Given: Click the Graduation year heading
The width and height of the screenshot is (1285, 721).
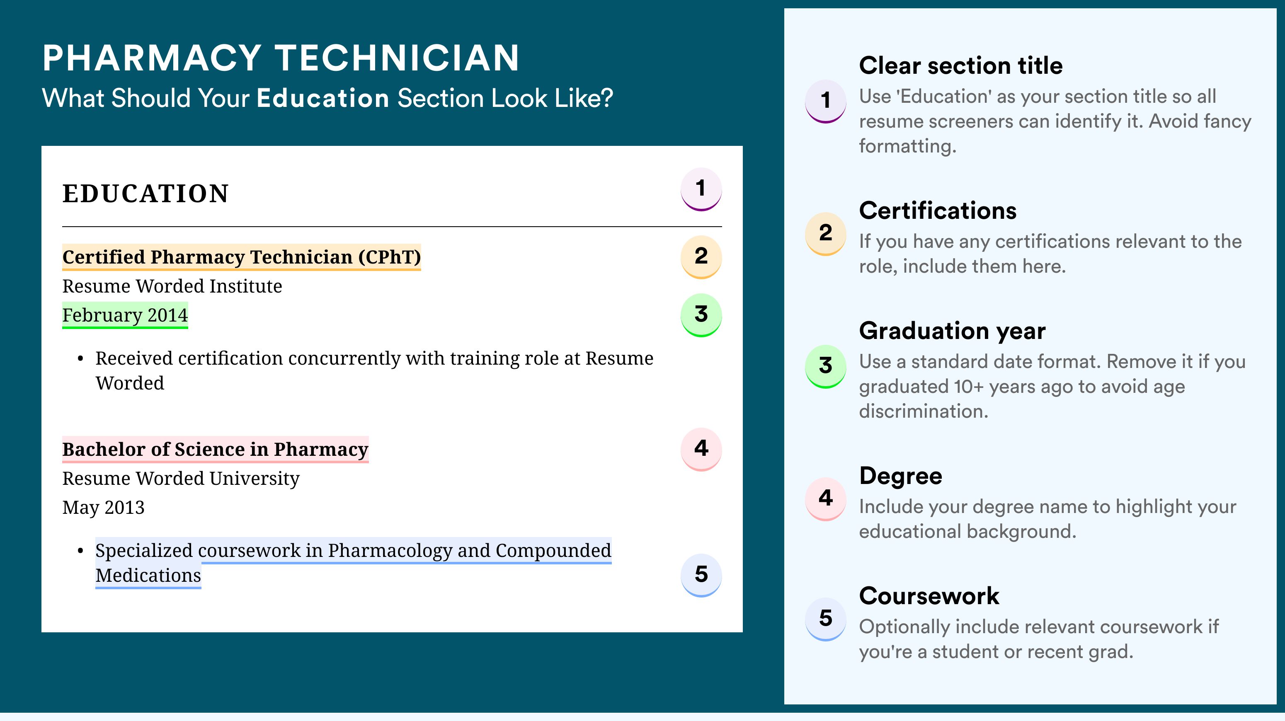Looking at the screenshot, I should coord(952,331).
